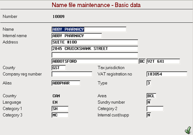Click the empty third address line

95,55
